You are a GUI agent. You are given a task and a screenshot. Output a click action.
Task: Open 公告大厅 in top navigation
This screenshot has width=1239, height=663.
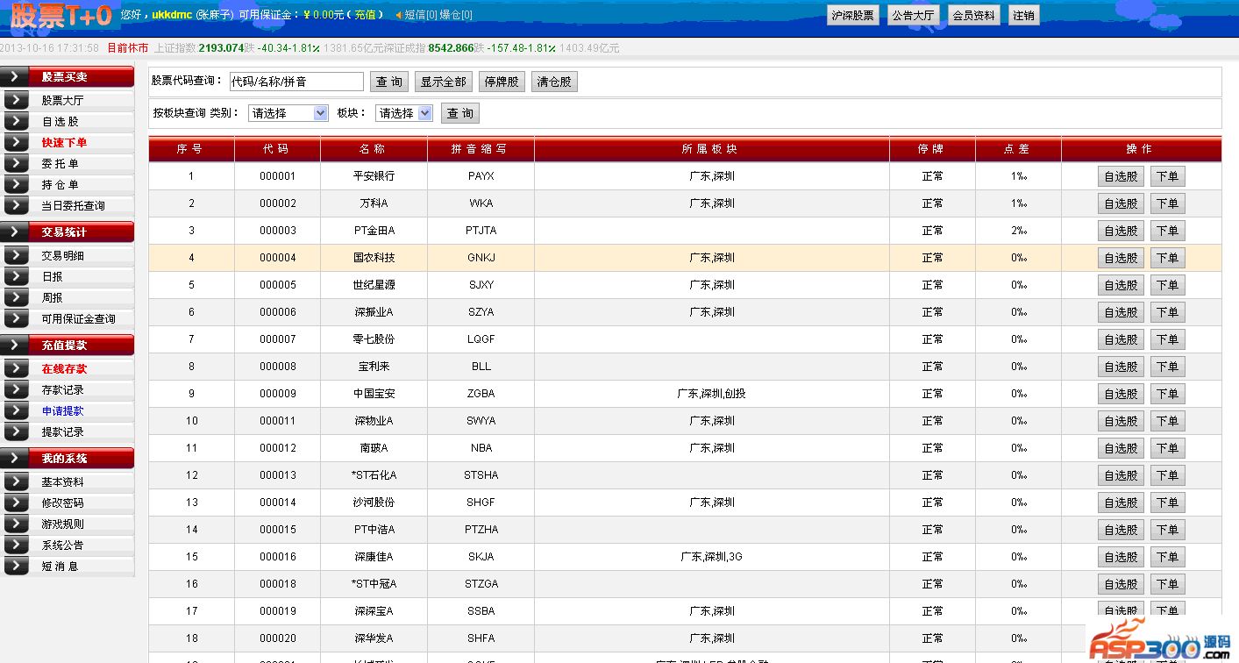(x=913, y=15)
